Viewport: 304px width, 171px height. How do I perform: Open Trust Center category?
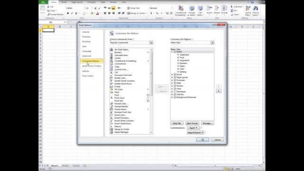(x=87, y=76)
